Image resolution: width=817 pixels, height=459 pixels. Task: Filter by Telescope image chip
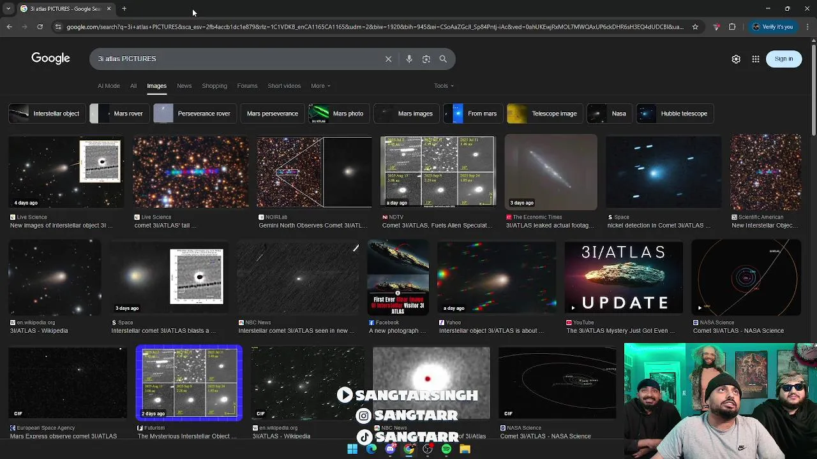(544, 113)
